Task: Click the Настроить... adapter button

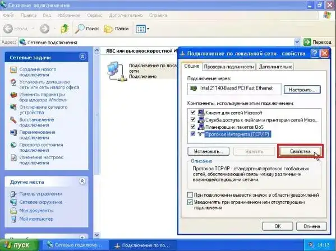Action: click(302, 90)
